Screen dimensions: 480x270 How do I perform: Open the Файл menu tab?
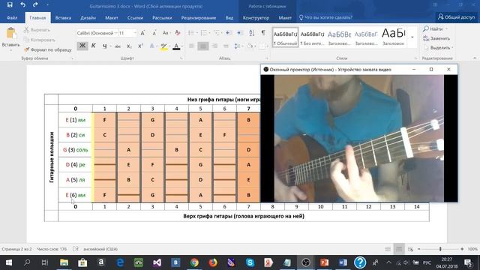[12, 18]
